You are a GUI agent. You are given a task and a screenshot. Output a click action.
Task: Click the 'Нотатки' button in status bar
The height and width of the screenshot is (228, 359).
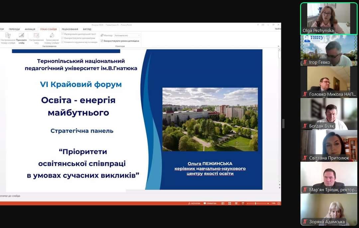coord(194,203)
